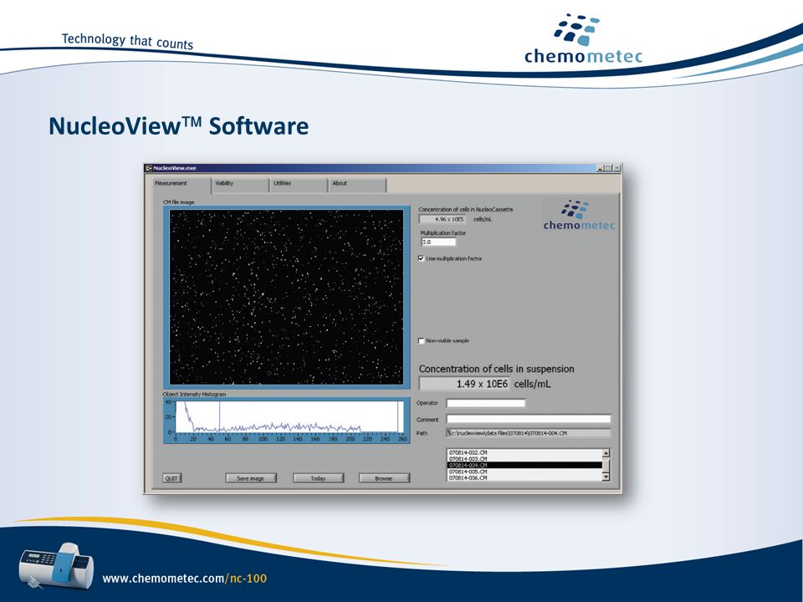Click the 1.49 x 10E6 concentration value
Viewport: 803px width, 602px height.
pyautogui.click(x=464, y=384)
